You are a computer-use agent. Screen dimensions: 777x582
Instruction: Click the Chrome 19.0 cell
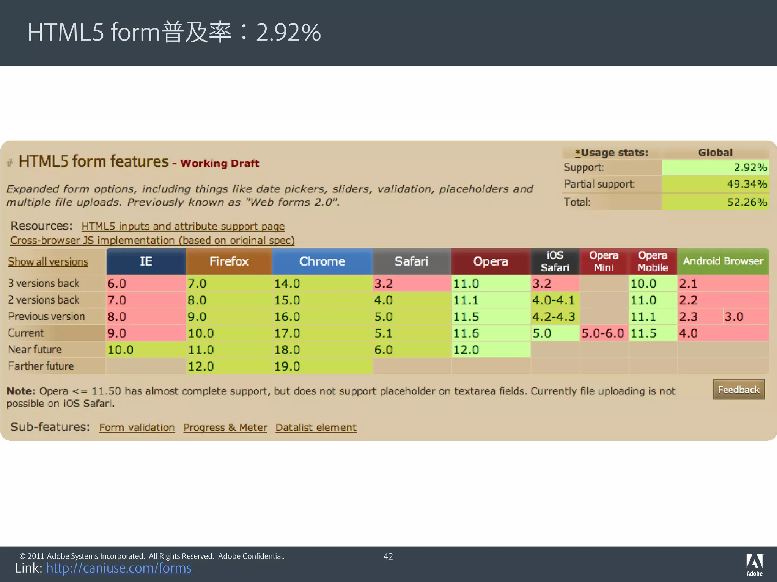322,366
